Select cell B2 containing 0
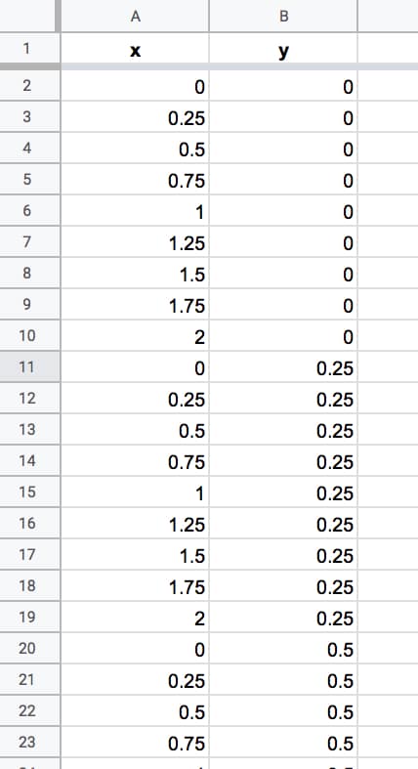The image size is (418, 769). pyautogui.click(x=284, y=86)
